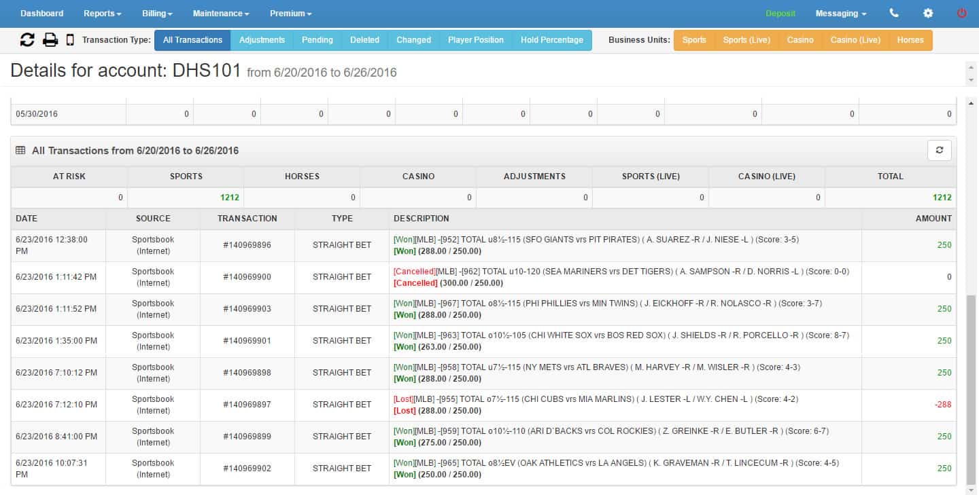This screenshot has height=495, width=979.
Task: Expand the Premium menu
Action: (x=291, y=13)
